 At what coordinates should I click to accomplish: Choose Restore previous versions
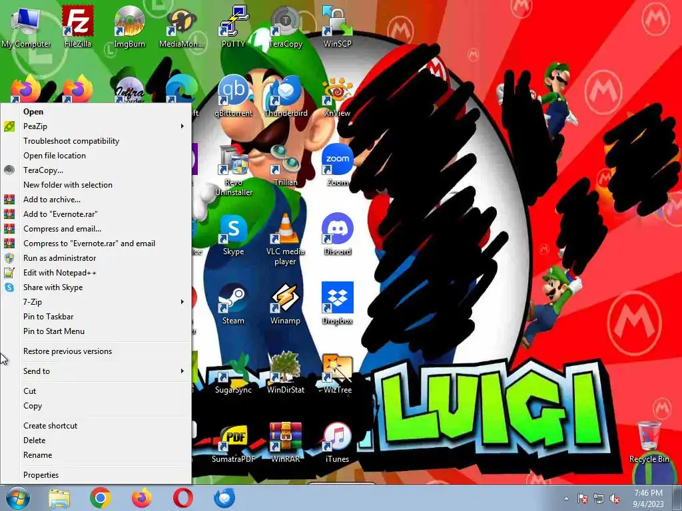tap(96, 351)
